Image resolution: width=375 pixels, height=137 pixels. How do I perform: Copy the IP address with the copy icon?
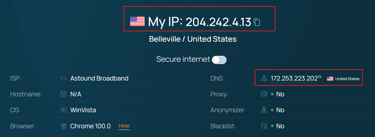pyautogui.click(x=257, y=22)
